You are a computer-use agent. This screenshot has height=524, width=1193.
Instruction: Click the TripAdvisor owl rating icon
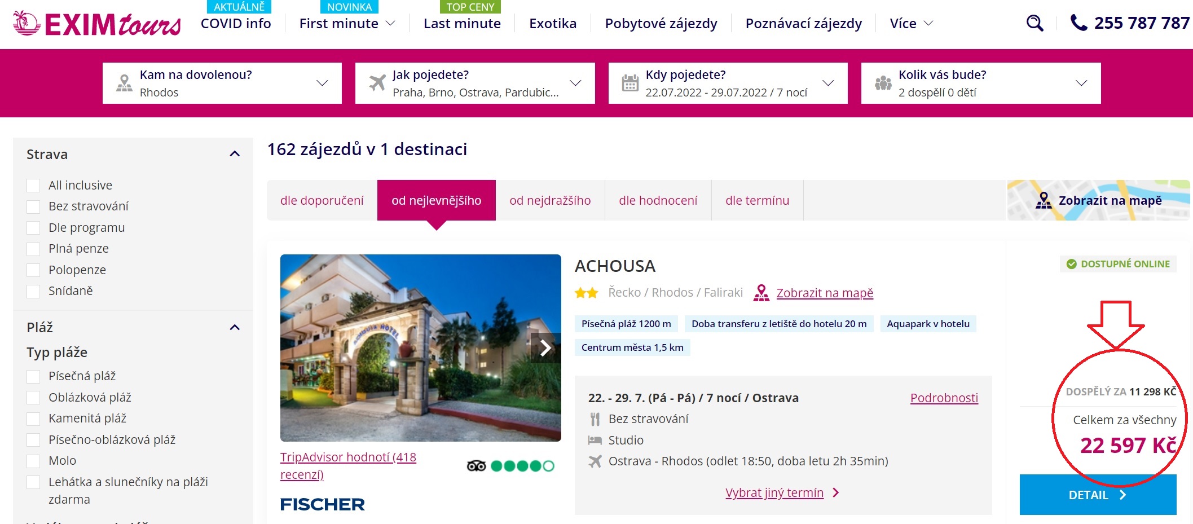coord(476,466)
